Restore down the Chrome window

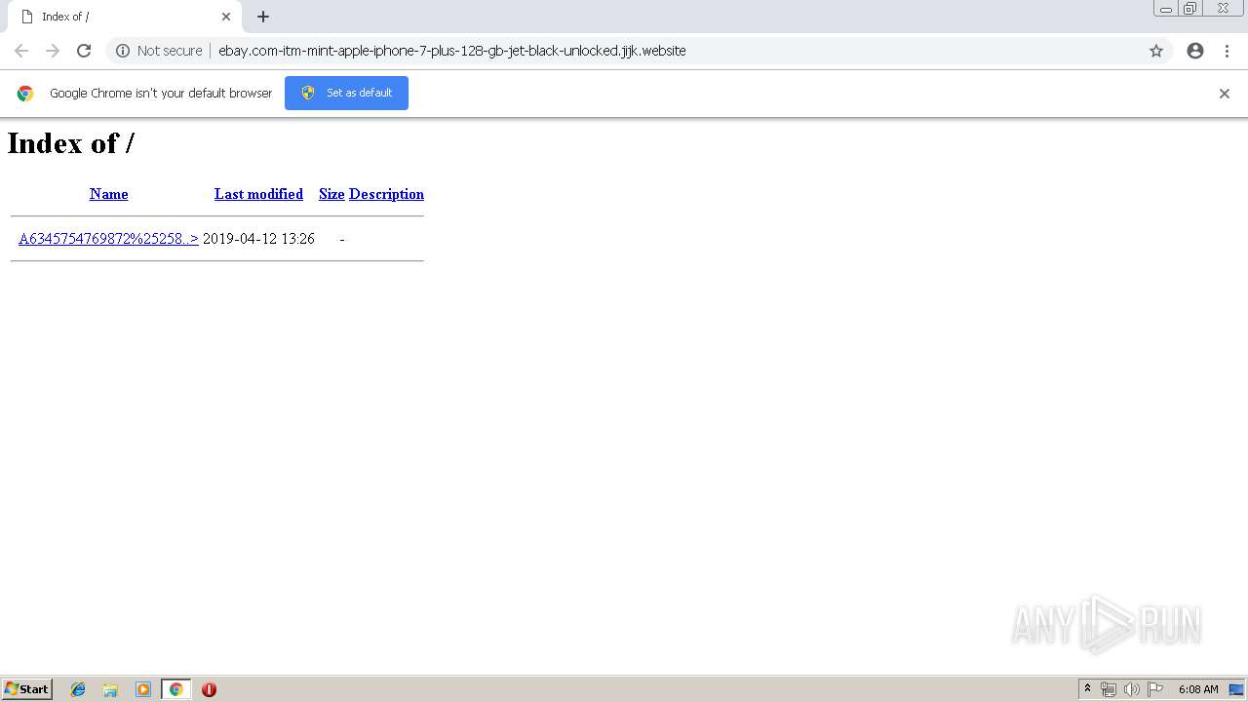(x=1190, y=8)
